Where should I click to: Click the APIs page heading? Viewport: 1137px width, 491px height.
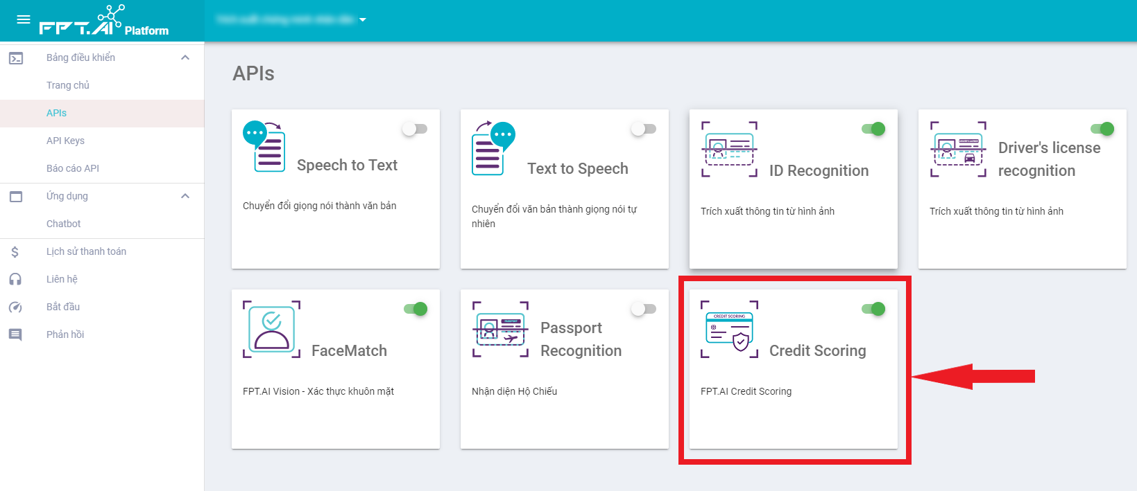pyautogui.click(x=253, y=73)
